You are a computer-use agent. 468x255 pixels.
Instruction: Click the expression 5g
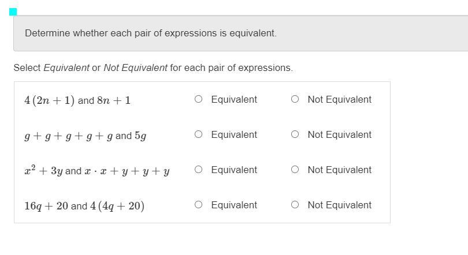(140, 136)
